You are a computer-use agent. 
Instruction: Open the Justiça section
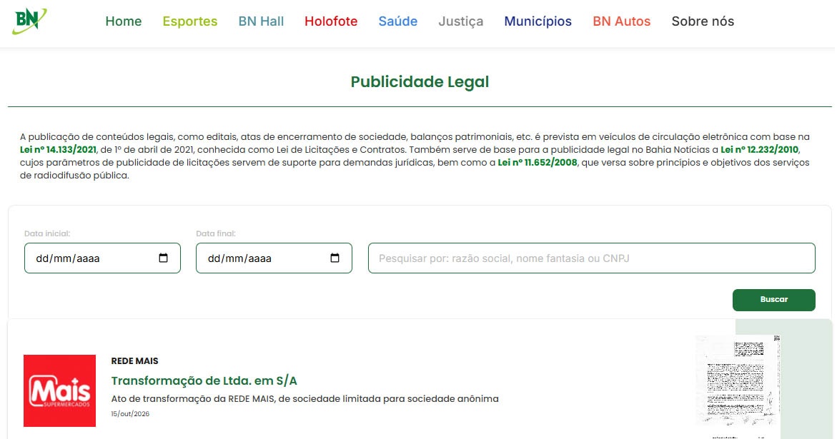click(460, 21)
